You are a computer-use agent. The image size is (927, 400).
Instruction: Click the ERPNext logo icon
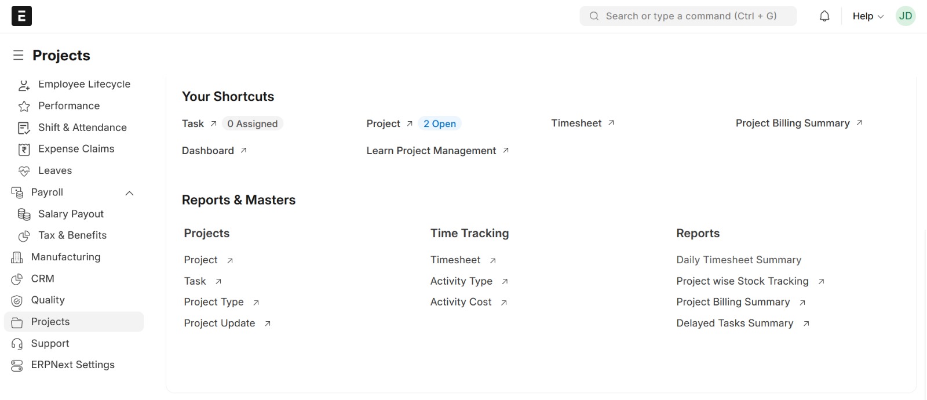21,16
